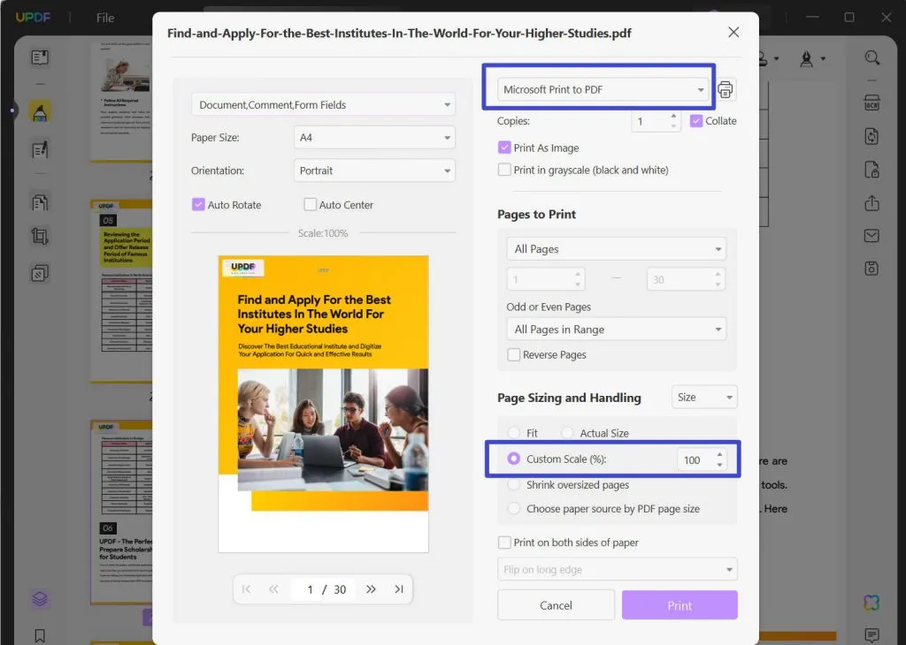This screenshot has height=645, width=906.
Task: Close the print dialog with X
Action: 733,33
